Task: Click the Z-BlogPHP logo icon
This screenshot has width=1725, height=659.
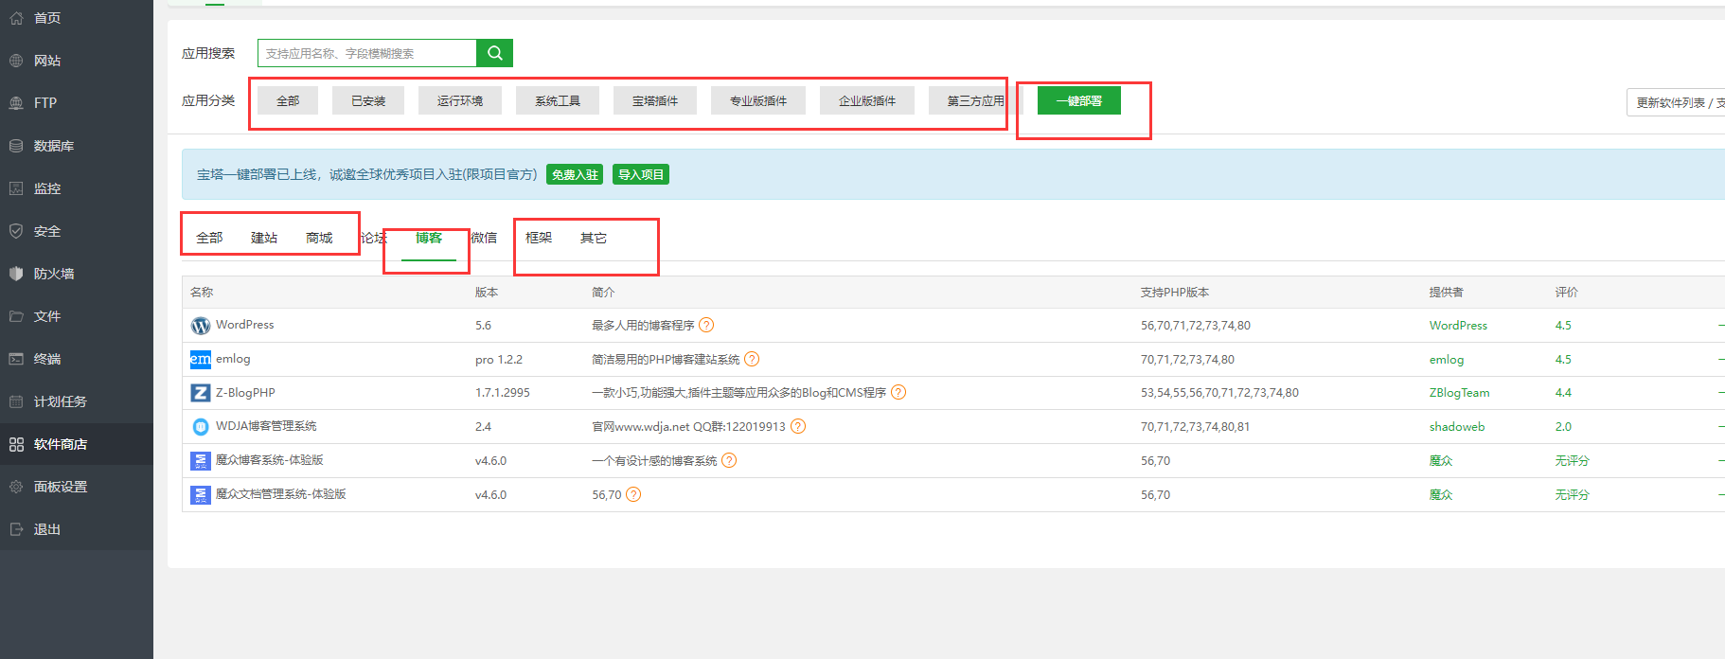Action: click(x=201, y=393)
